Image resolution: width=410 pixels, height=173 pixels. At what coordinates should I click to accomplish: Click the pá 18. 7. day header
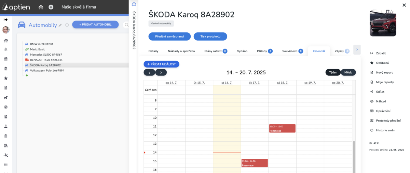[282, 83]
